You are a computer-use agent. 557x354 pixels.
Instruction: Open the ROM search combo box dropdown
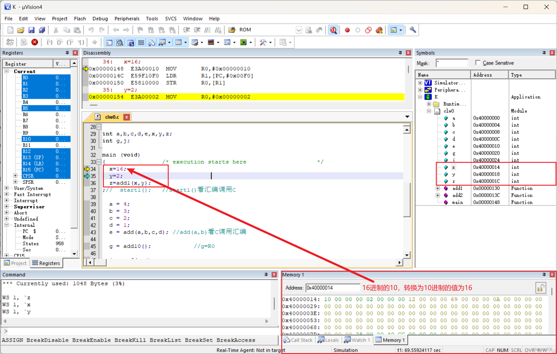[x=299, y=30]
